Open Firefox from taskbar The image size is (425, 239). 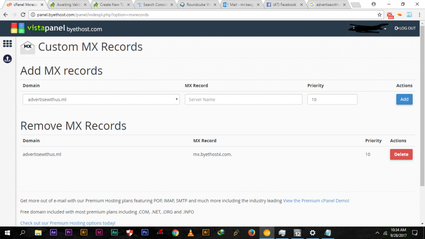pyautogui.click(x=252, y=233)
